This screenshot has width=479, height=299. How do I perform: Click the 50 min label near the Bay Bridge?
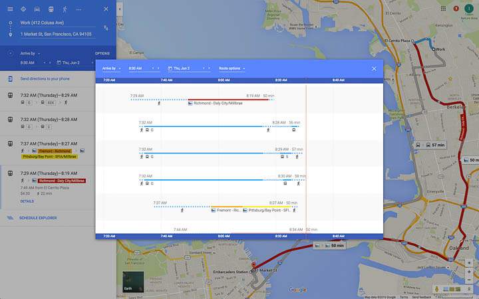(329, 246)
